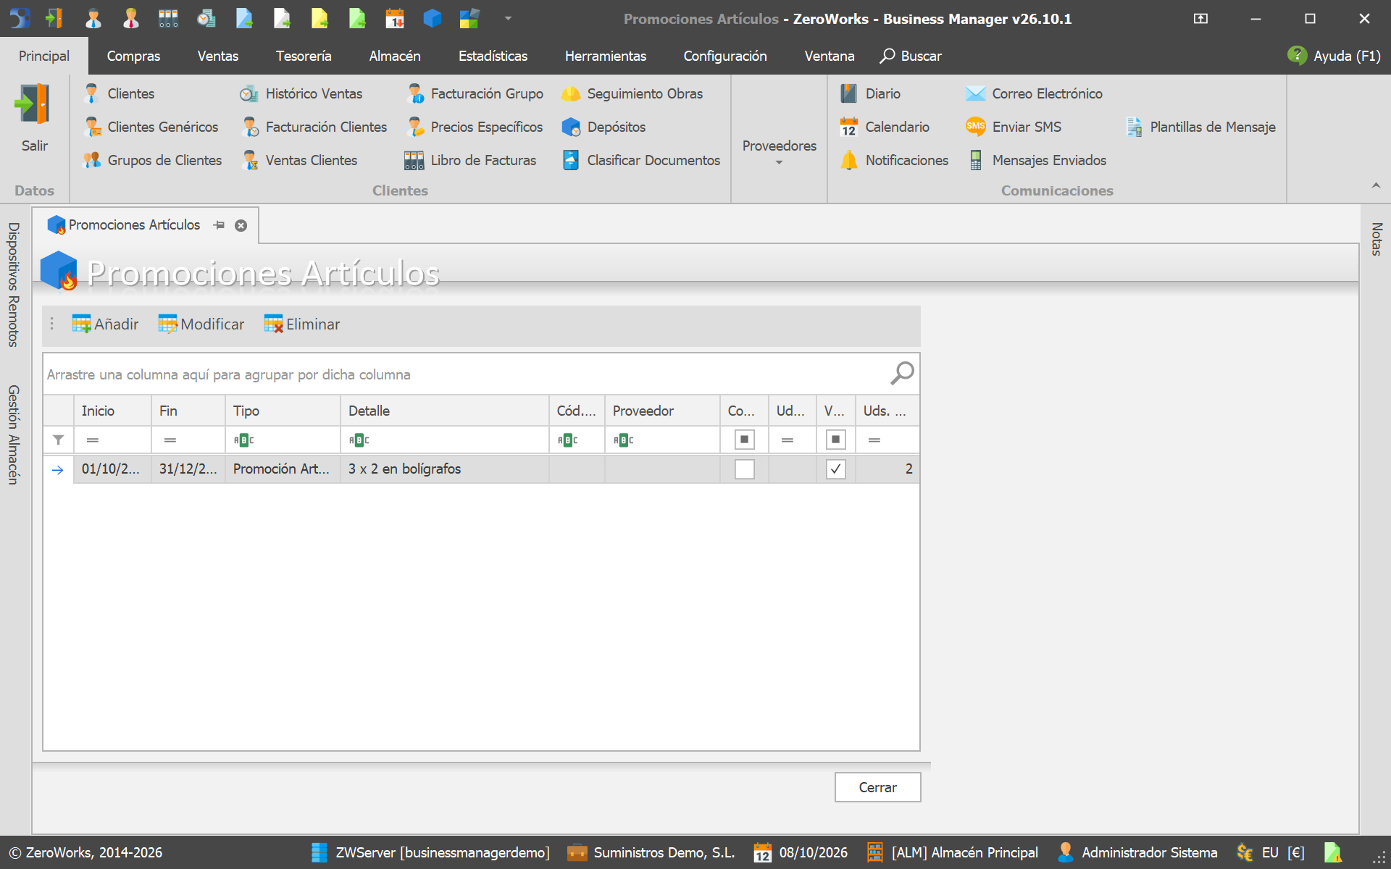This screenshot has height=869, width=1391.
Task: Click the Añadir button
Action: click(105, 324)
